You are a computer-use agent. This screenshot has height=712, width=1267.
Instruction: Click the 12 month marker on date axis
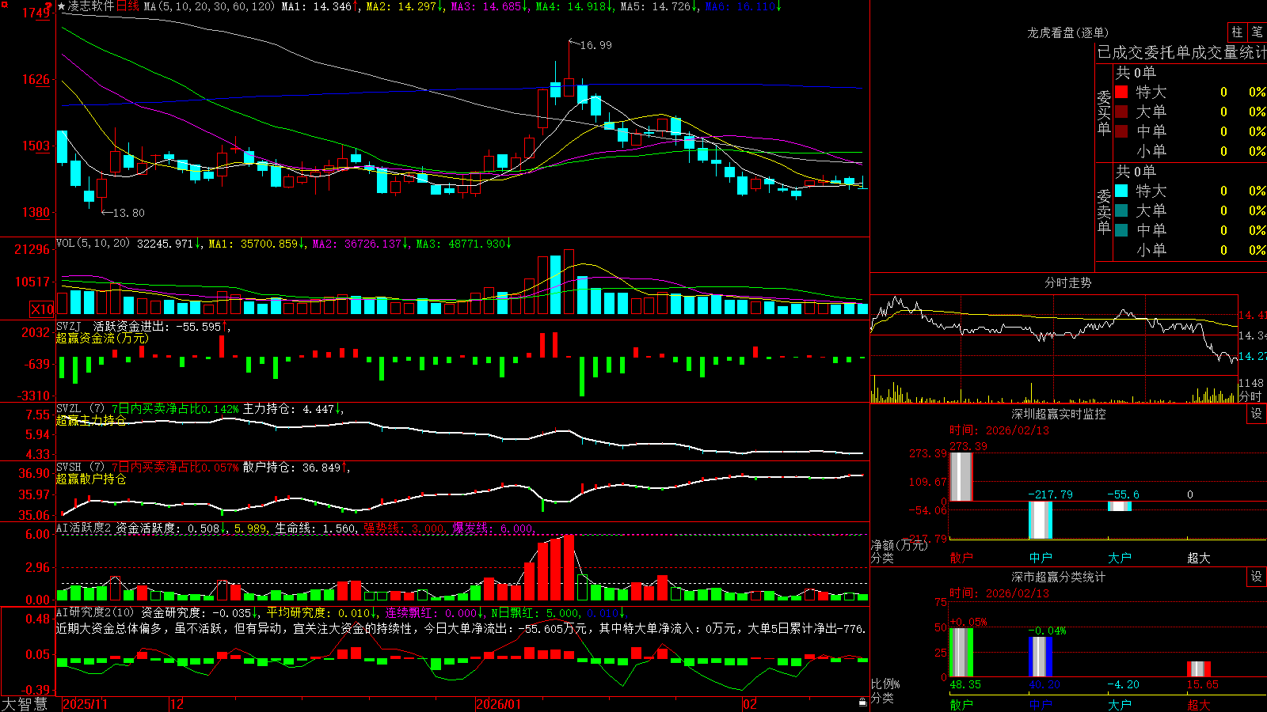177,704
